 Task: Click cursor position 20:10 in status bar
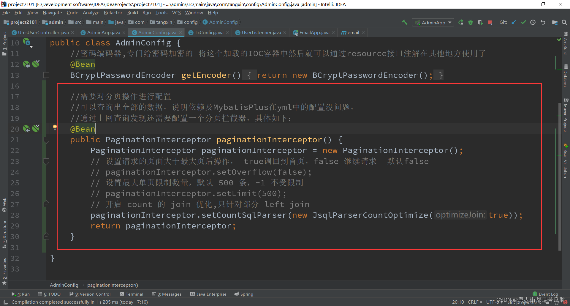click(x=458, y=302)
